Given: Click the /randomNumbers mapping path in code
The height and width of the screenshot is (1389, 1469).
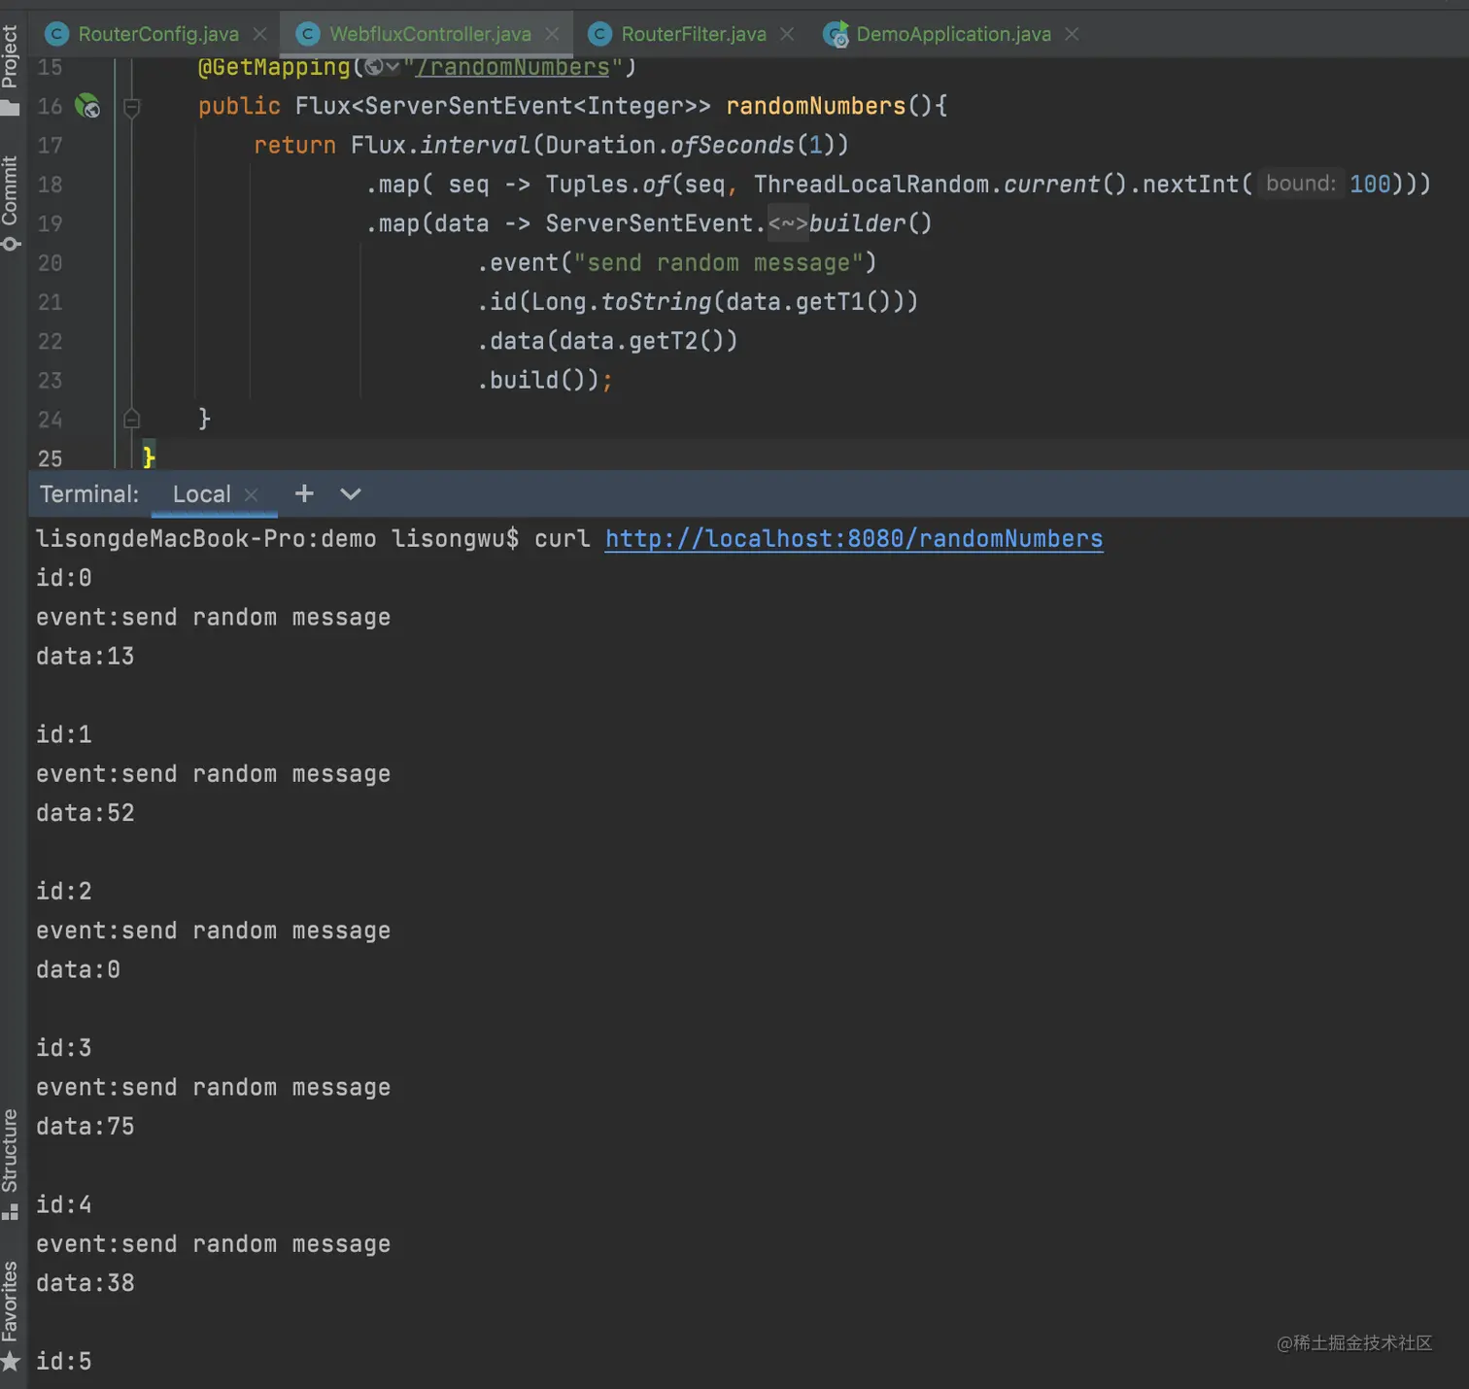Looking at the screenshot, I should (513, 67).
